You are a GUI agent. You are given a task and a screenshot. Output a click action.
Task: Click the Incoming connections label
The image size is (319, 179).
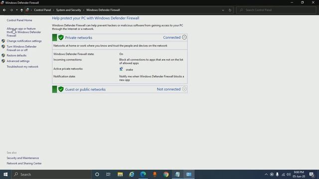pos(68,60)
